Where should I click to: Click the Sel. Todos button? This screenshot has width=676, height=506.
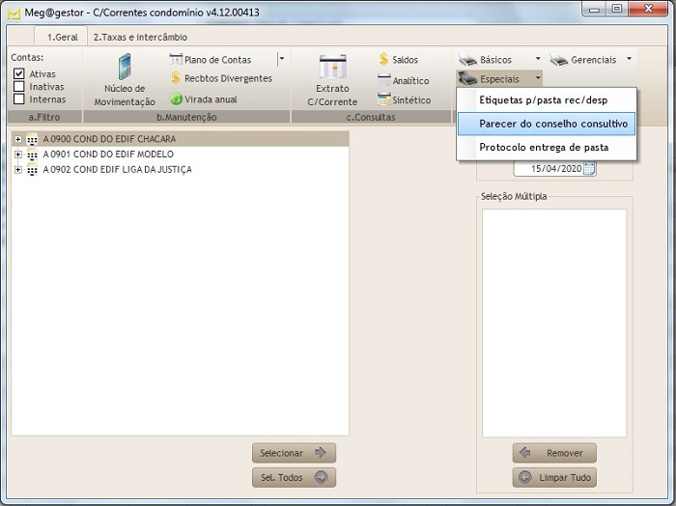294,478
